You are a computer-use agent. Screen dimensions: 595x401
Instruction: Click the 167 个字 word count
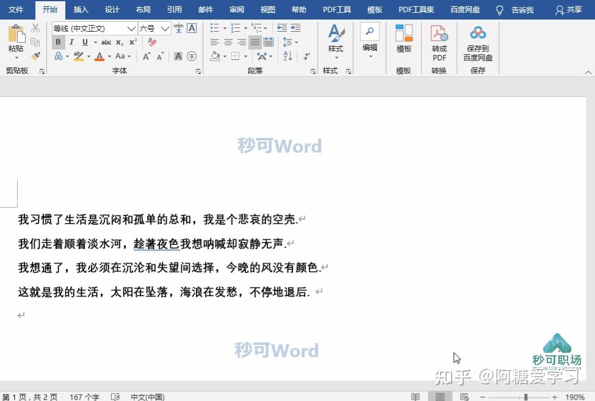[85, 397]
